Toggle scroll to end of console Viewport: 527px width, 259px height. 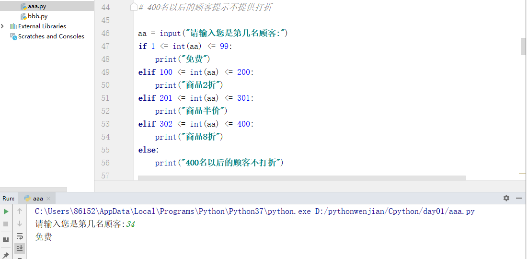click(20, 248)
